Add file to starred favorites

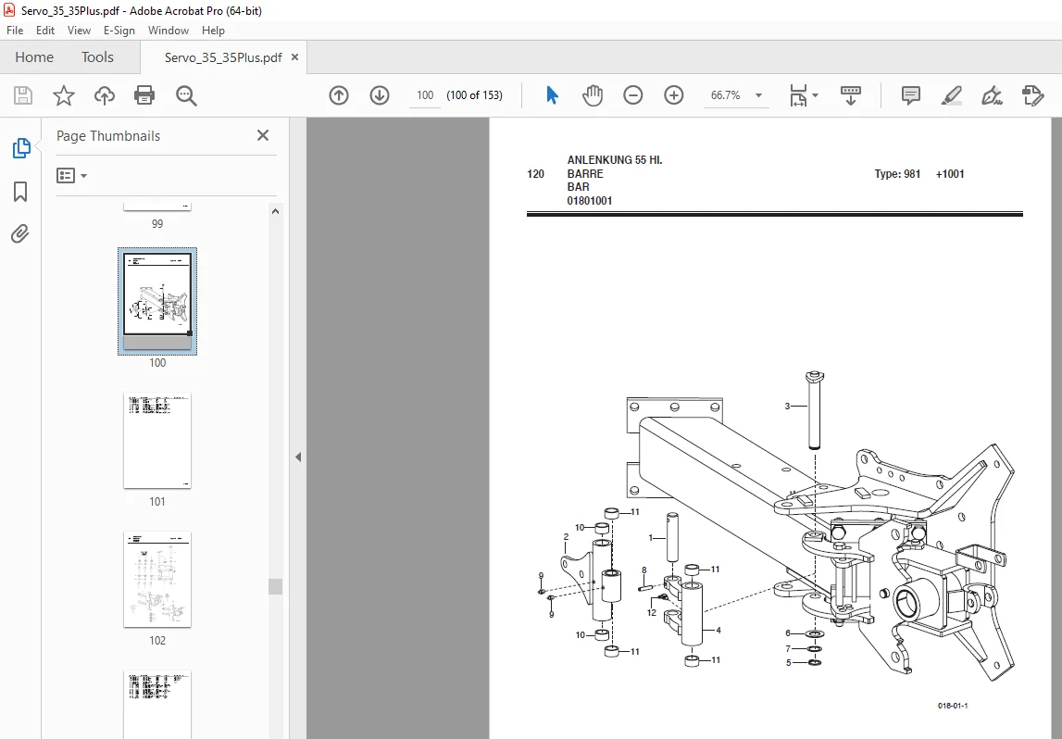(x=64, y=95)
